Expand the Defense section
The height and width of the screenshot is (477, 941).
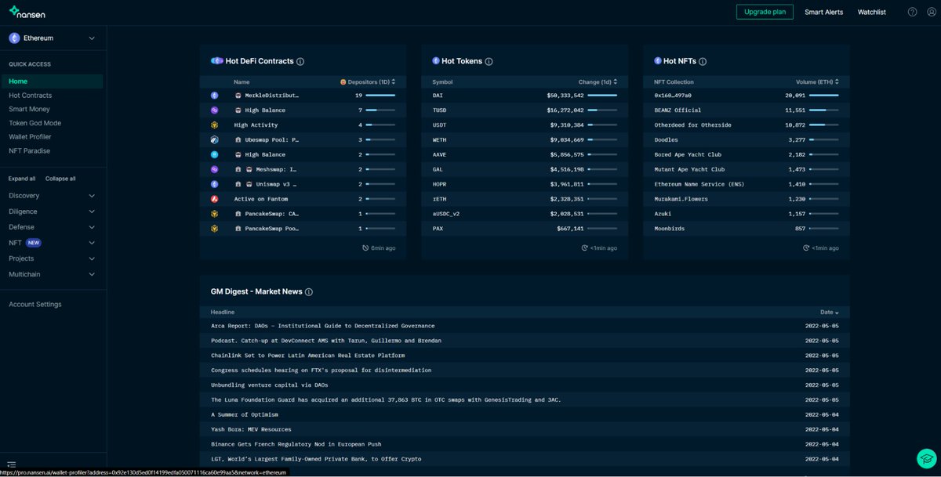(52, 227)
